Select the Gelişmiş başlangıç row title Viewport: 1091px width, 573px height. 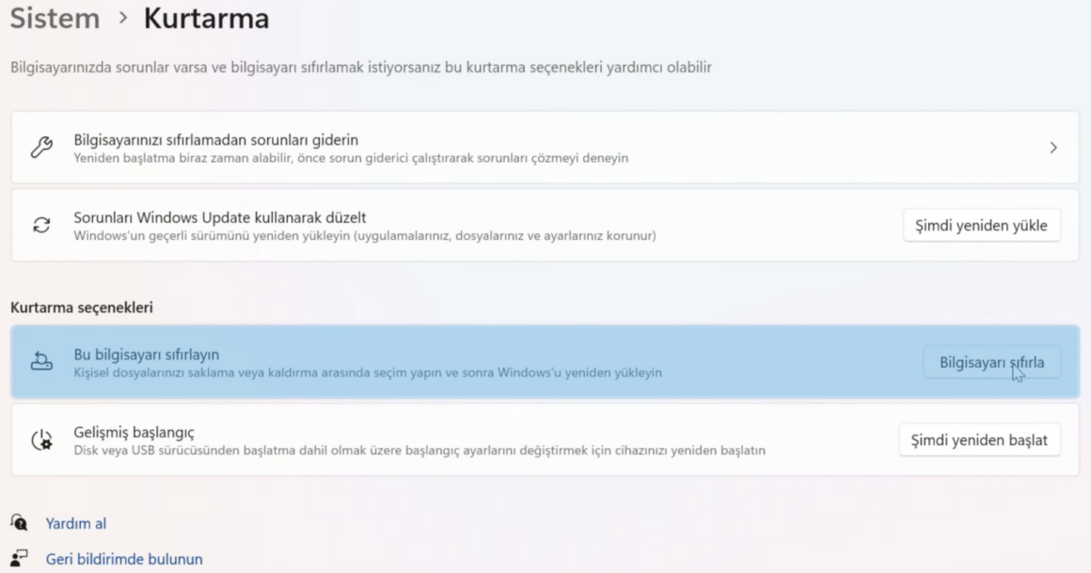point(134,433)
